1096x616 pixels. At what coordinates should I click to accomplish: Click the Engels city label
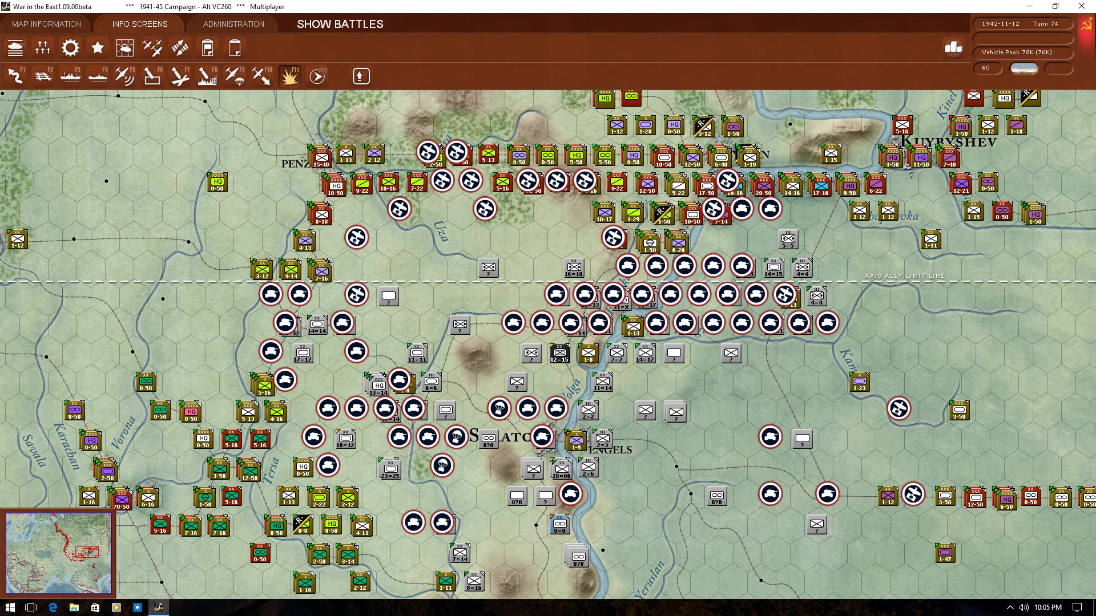(x=610, y=450)
